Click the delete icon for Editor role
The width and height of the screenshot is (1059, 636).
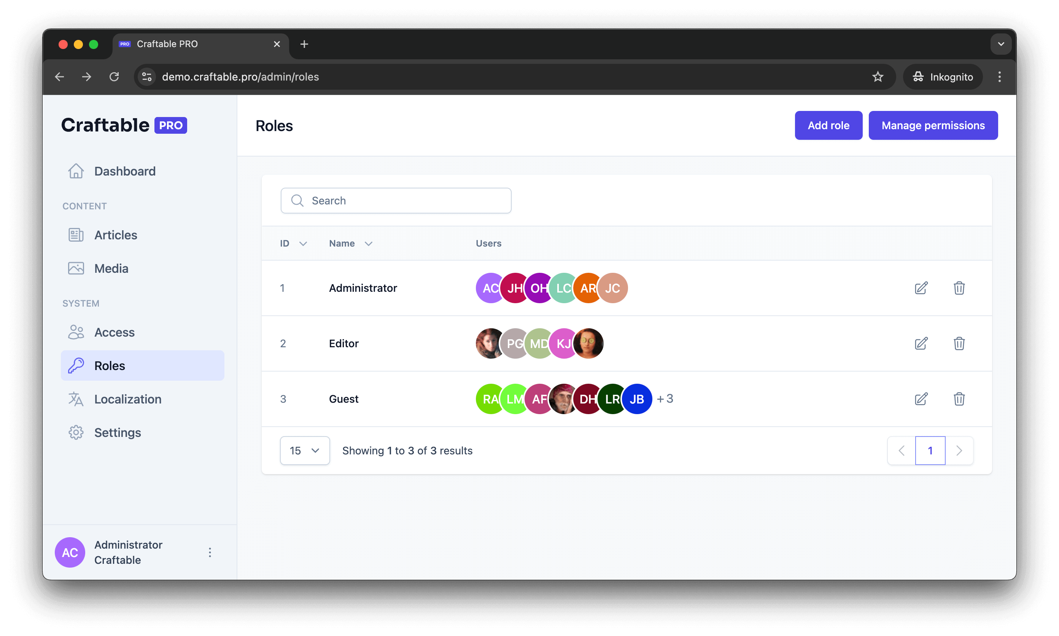[959, 343]
